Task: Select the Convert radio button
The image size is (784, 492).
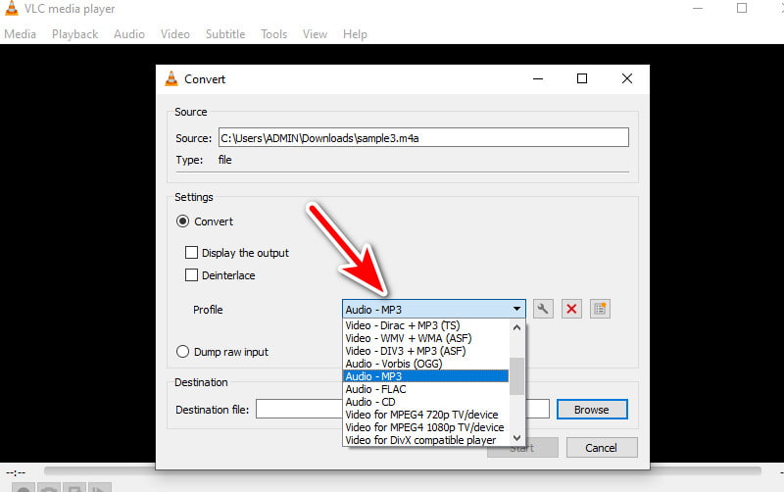Action: tap(182, 221)
